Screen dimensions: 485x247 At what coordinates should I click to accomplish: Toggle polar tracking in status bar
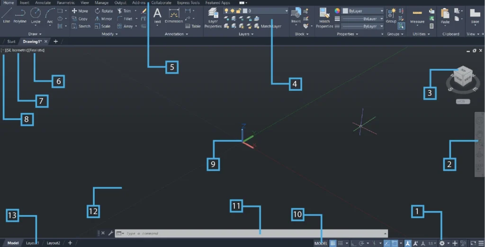[x=361, y=243]
